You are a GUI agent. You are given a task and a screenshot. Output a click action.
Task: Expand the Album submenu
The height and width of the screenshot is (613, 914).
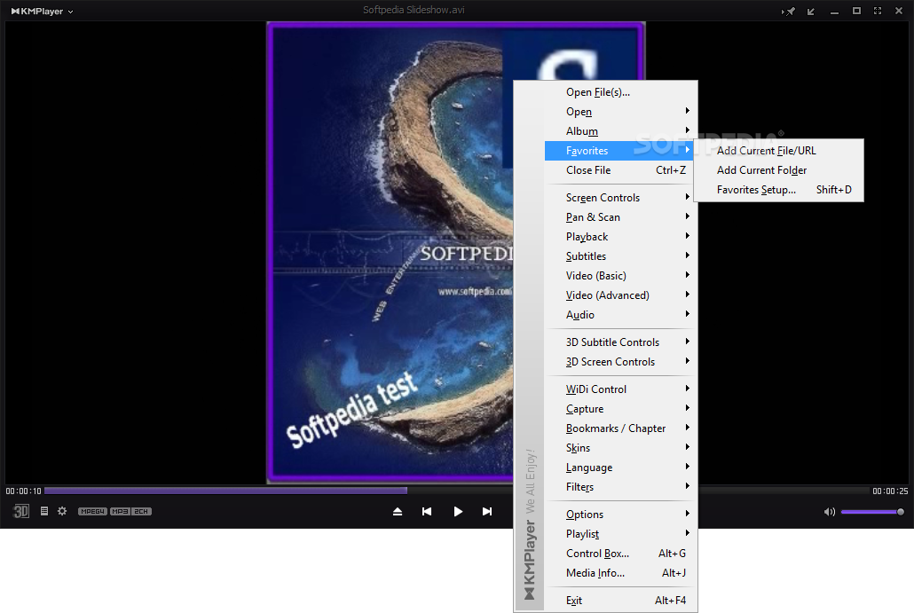click(621, 131)
